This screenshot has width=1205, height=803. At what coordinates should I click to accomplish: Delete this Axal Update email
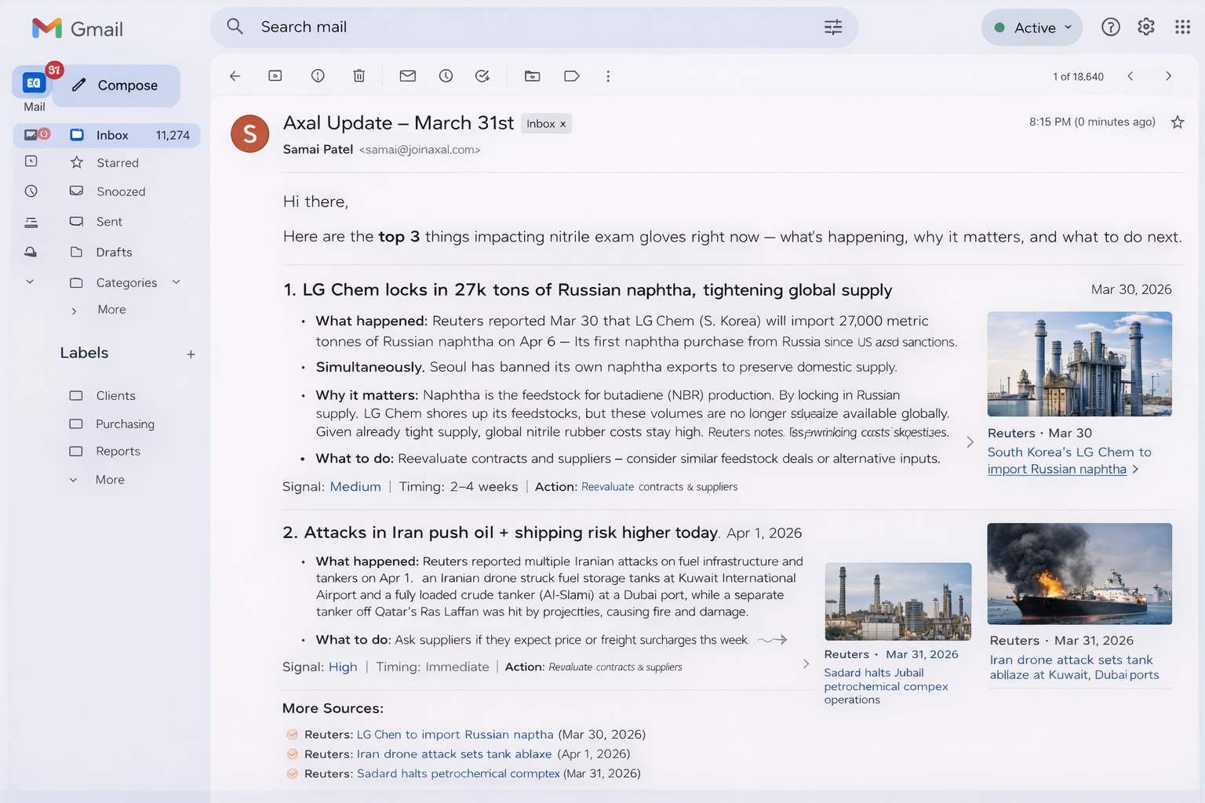[359, 76]
